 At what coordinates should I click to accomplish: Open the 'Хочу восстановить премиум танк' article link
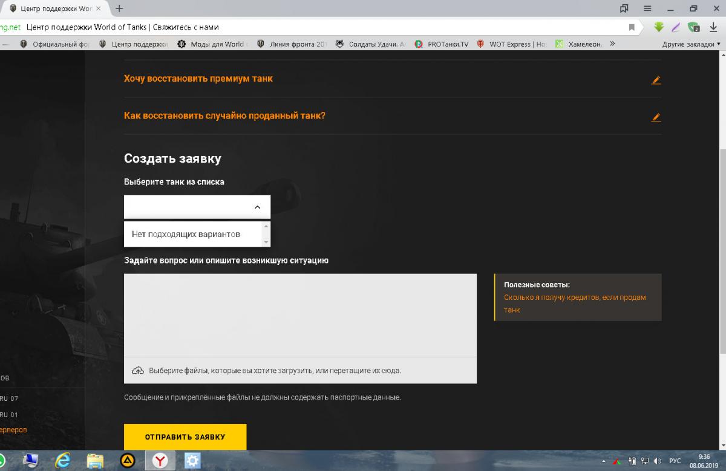point(198,79)
